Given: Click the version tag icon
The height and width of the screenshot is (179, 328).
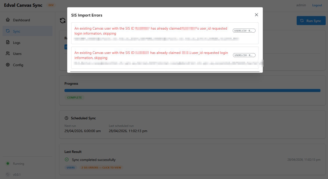Looking at the screenshot, I should (8, 174).
